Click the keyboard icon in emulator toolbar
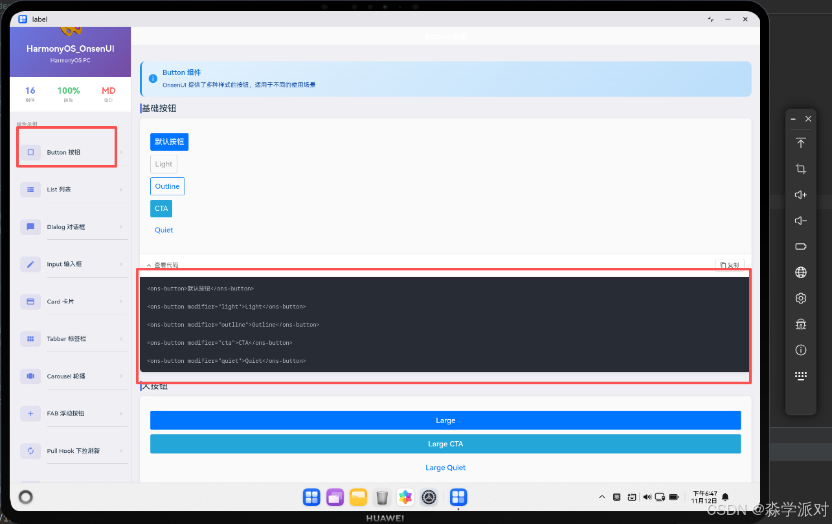 point(801,376)
